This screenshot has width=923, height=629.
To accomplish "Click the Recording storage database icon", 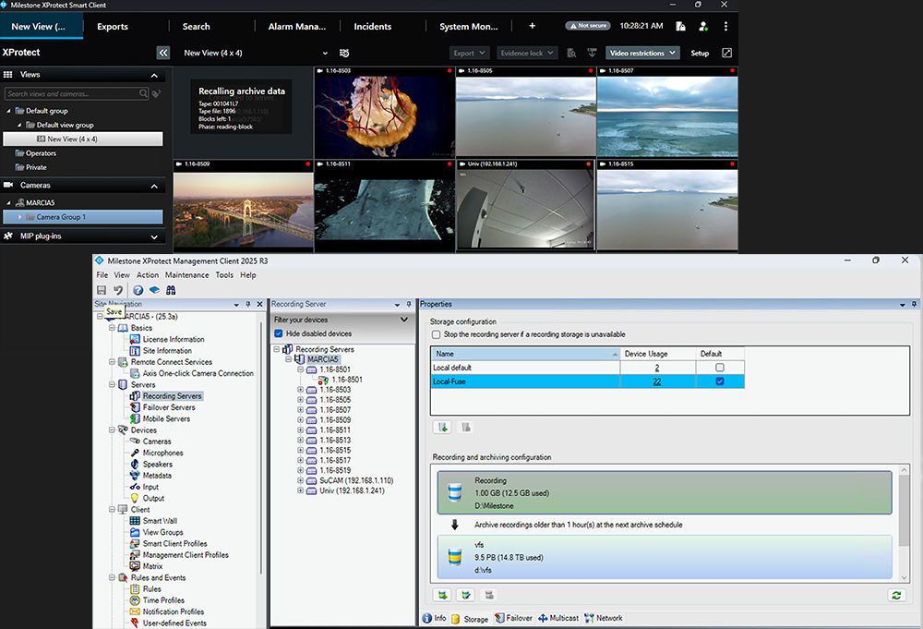I will pos(454,492).
